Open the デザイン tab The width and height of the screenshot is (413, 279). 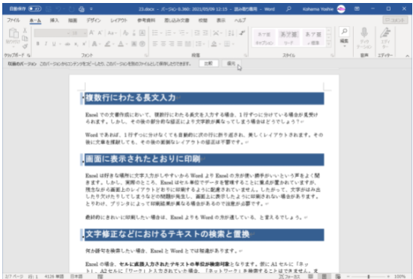(x=94, y=20)
